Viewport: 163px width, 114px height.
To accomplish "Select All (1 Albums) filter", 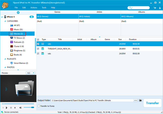I will coord(142,16).
